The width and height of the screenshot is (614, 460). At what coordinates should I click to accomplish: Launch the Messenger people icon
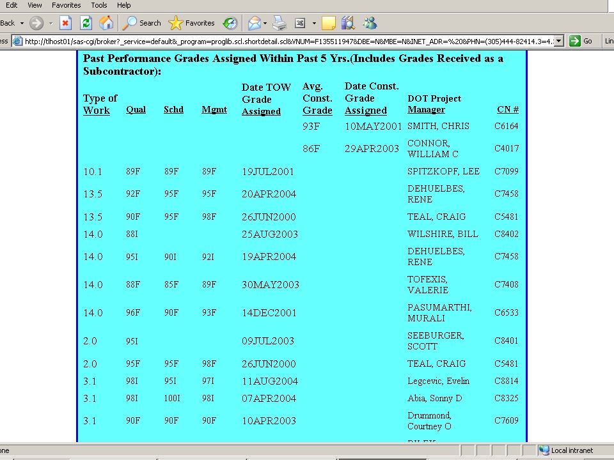click(x=370, y=23)
